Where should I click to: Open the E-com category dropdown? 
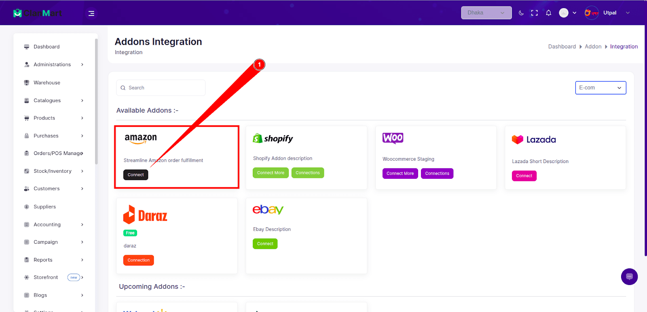[600, 88]
